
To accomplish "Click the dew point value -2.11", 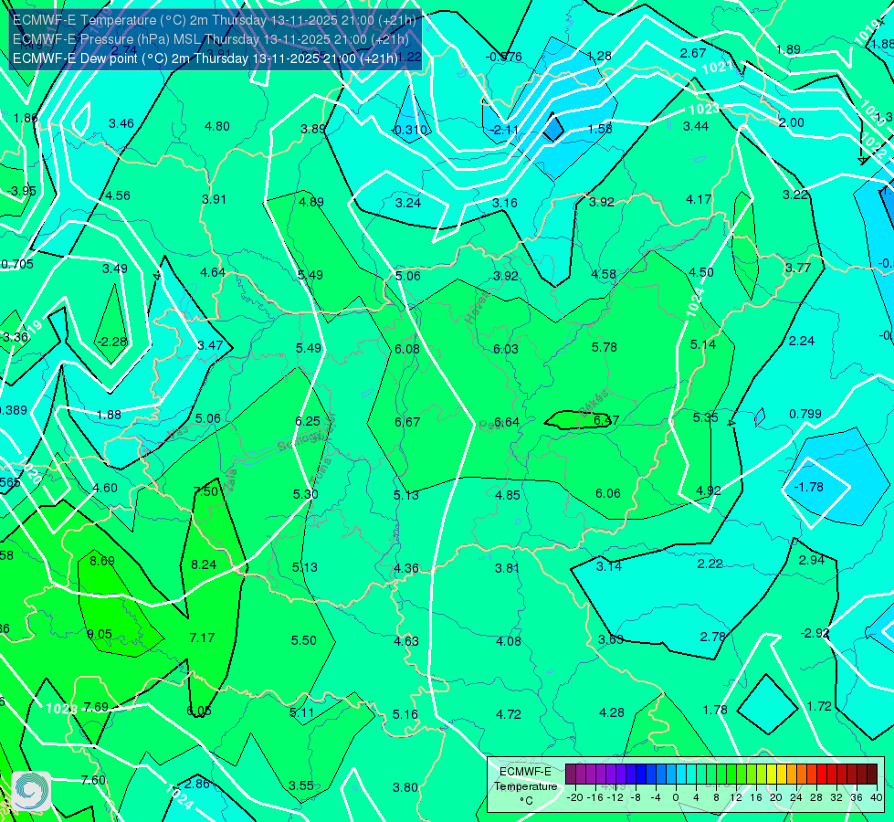I will pos(504,130).
